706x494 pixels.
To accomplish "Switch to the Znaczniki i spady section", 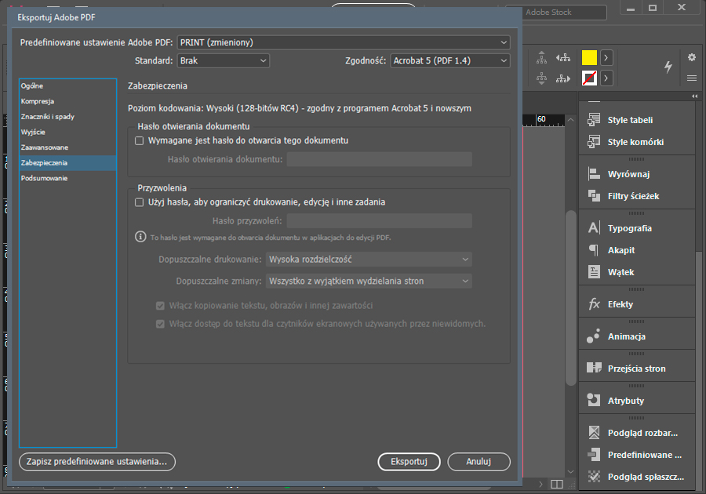I will click(68, 117).
